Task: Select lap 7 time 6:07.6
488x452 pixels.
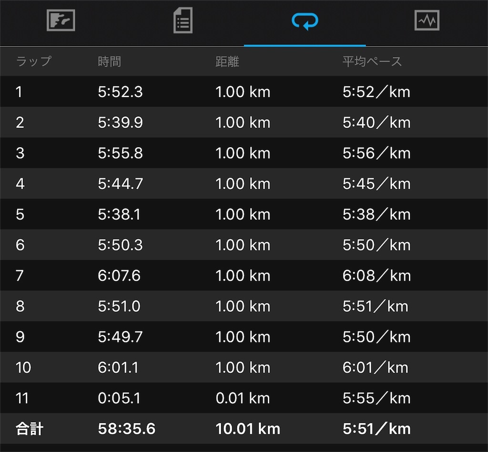Action: tap(119, 276)
